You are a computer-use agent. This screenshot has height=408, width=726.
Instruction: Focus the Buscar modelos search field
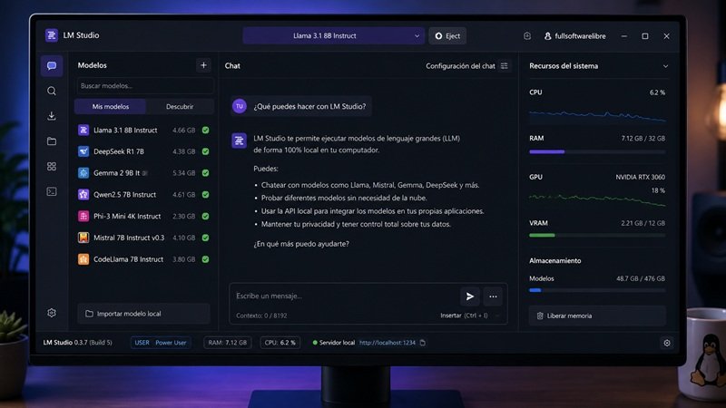pos(145,86)
